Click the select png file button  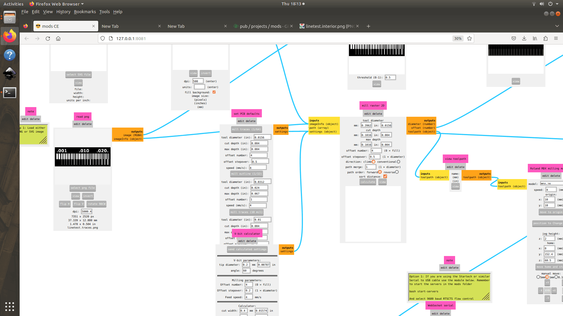pyautogui.click(x=83, y=188)
